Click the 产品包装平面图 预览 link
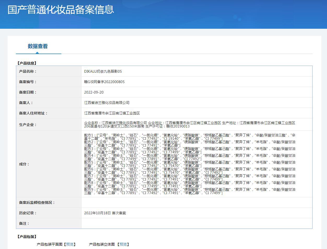 (70, 244)
